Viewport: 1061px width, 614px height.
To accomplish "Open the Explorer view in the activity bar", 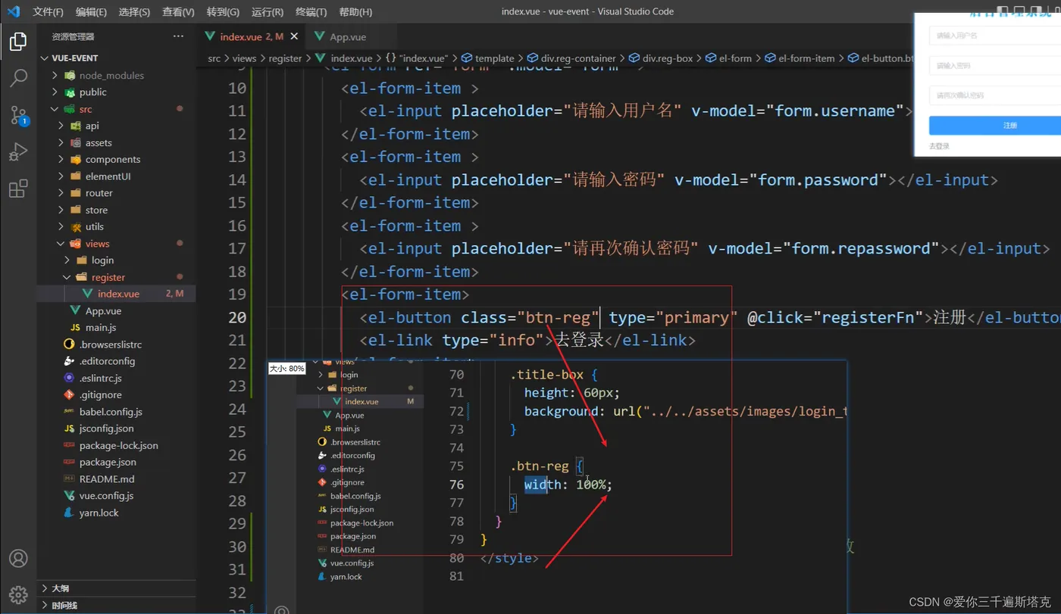I will [x=18, y=42].
